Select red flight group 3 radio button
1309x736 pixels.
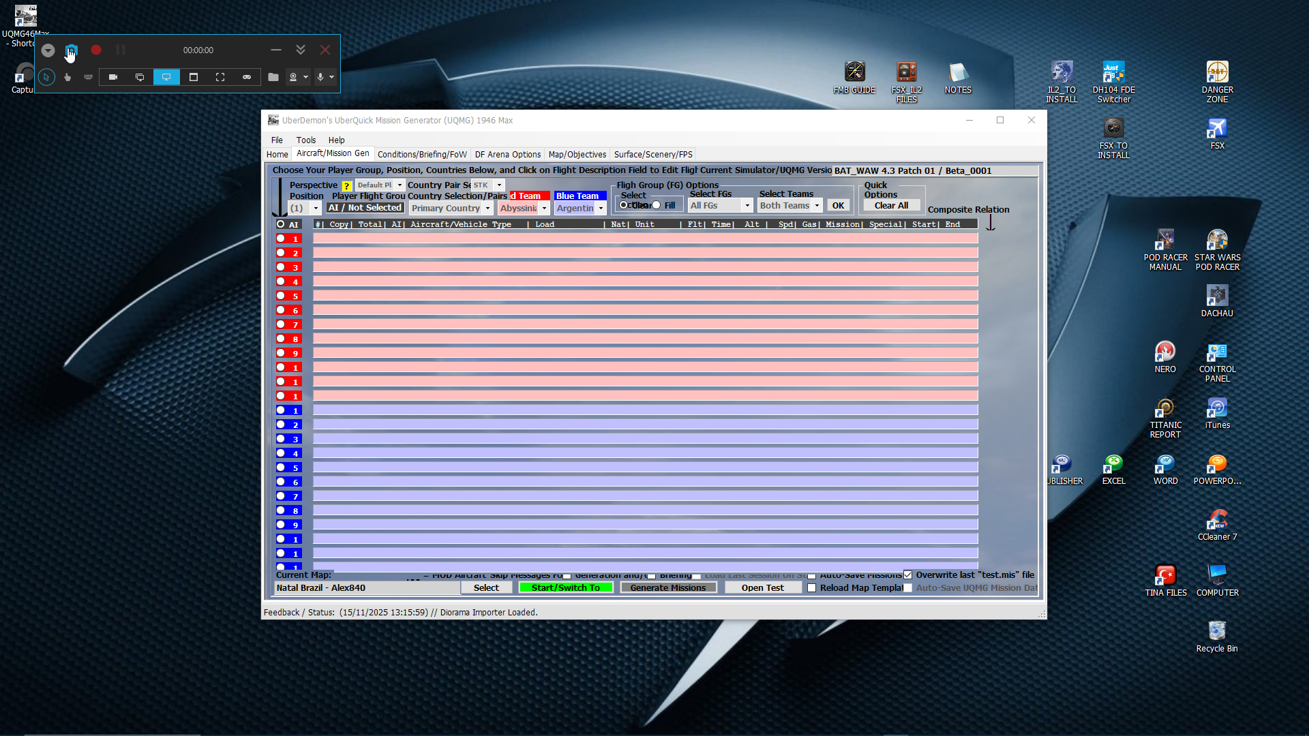(281, 267)
